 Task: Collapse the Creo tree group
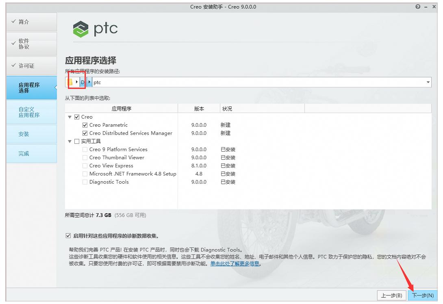[70, 117]
